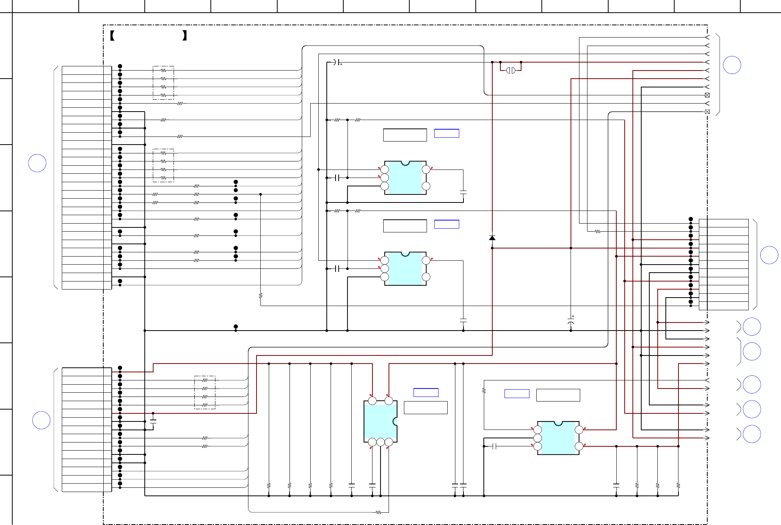781x525 pixels.
Task: Click the polarized capacitor at top center
Action: pyautogui.click(x=336, y=62)
